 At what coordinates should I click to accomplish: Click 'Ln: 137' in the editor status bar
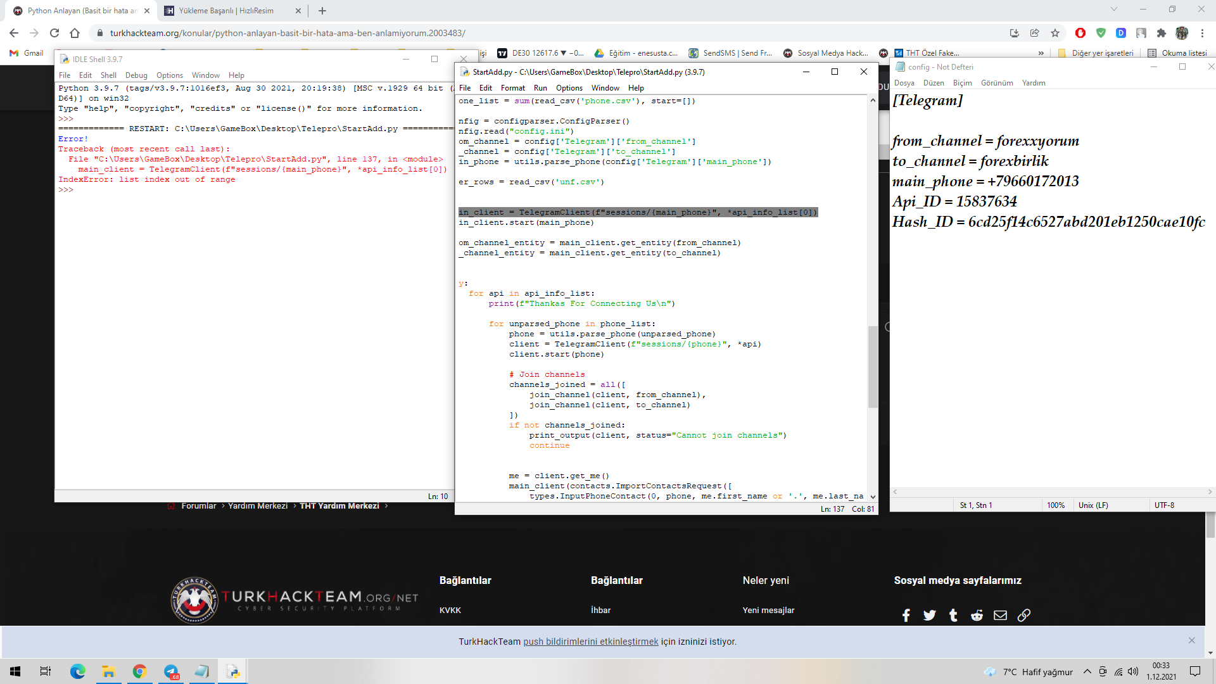coord(832,509)
